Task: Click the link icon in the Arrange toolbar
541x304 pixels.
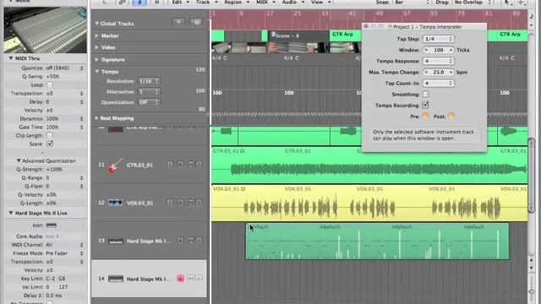Action: tap(123, 2)
